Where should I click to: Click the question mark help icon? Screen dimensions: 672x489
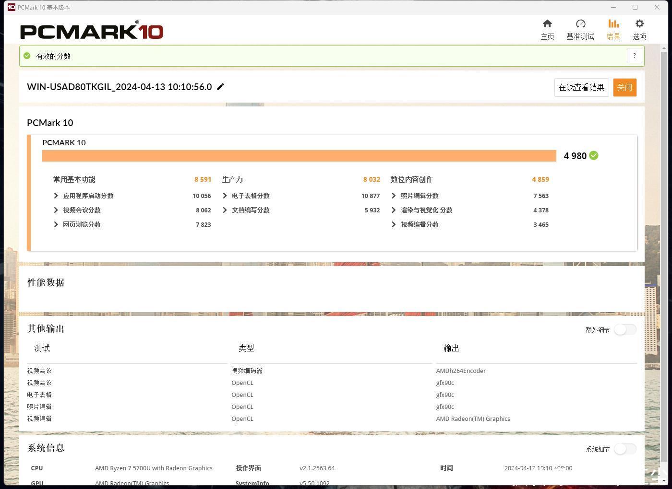[x=634, y=56]
